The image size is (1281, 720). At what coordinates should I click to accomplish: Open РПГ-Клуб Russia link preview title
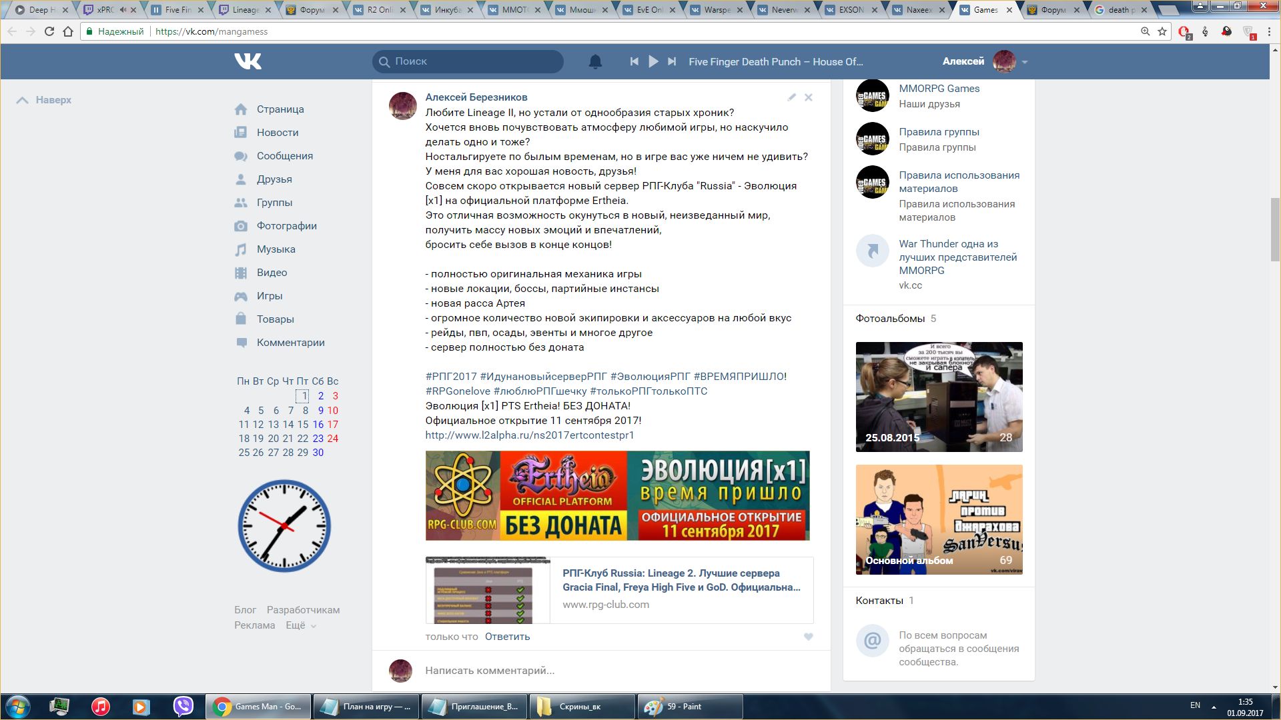point(681,580)
